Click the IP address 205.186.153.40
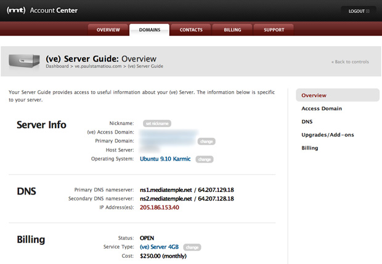Viewport: 382px width, 264px height. pos(160,207)
